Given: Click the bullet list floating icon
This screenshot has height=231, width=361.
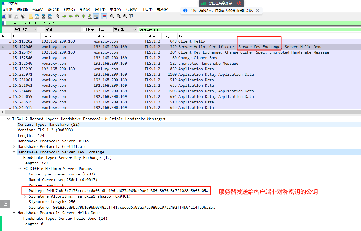Looking at the screenshot, I should click(x=5, y=204).
